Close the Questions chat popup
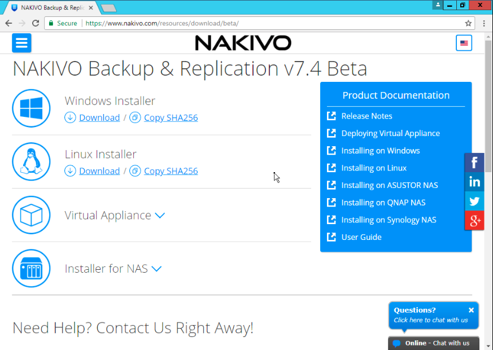This screenshot has width=493, height=350. tap(471, 310)
